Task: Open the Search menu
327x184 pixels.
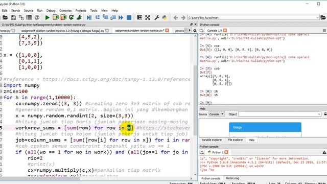Action: [15, 10]
